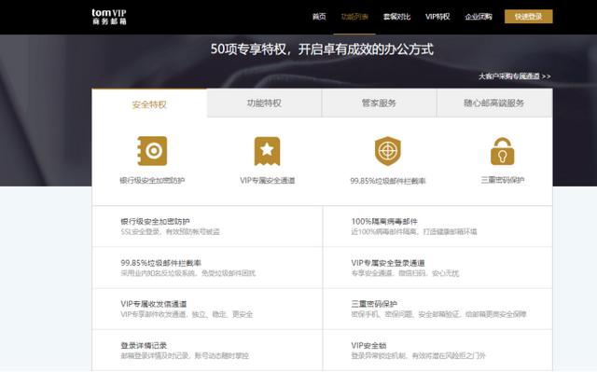Click the tom VIP 商务邮箱 logo
The height and width of the screenshot is (372, 597).
click(x=109, y=17)
